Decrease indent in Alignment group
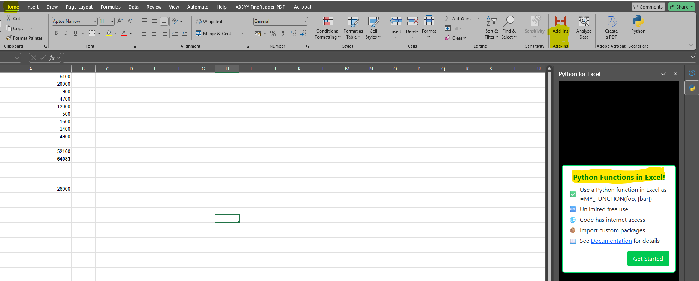Screen dimensions: 699x281 pyautogui.click(x=175, y=33)
